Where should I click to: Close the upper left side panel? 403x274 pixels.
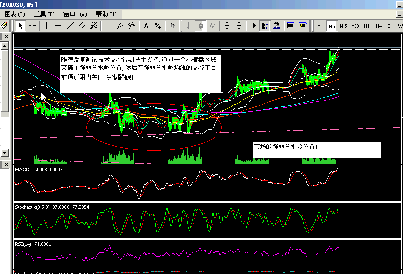pyautogui.click(x=6, y=36)
